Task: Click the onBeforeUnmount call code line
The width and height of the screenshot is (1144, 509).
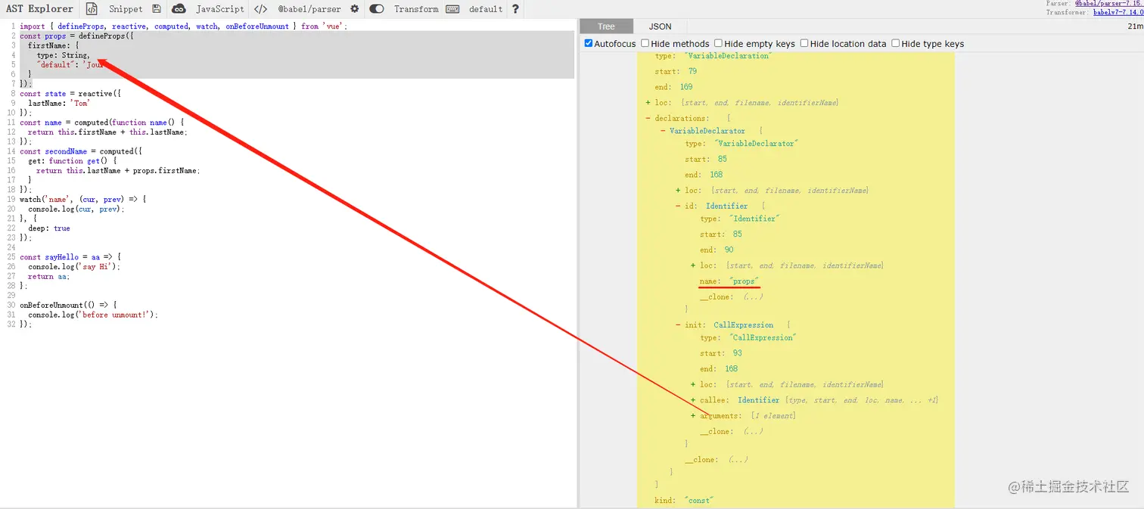Action: coord(68,305)
